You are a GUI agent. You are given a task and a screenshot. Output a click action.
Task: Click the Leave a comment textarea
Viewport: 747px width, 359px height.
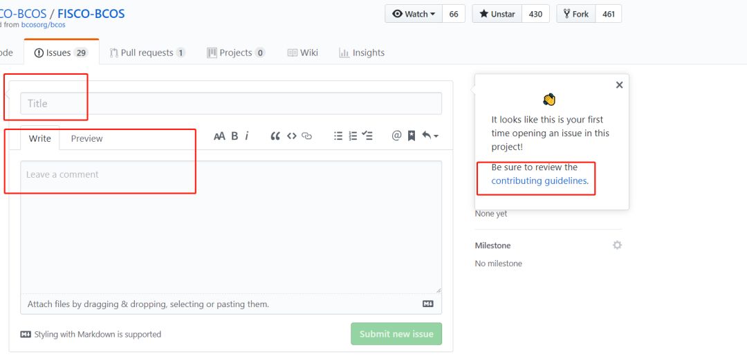pos(231,227)
